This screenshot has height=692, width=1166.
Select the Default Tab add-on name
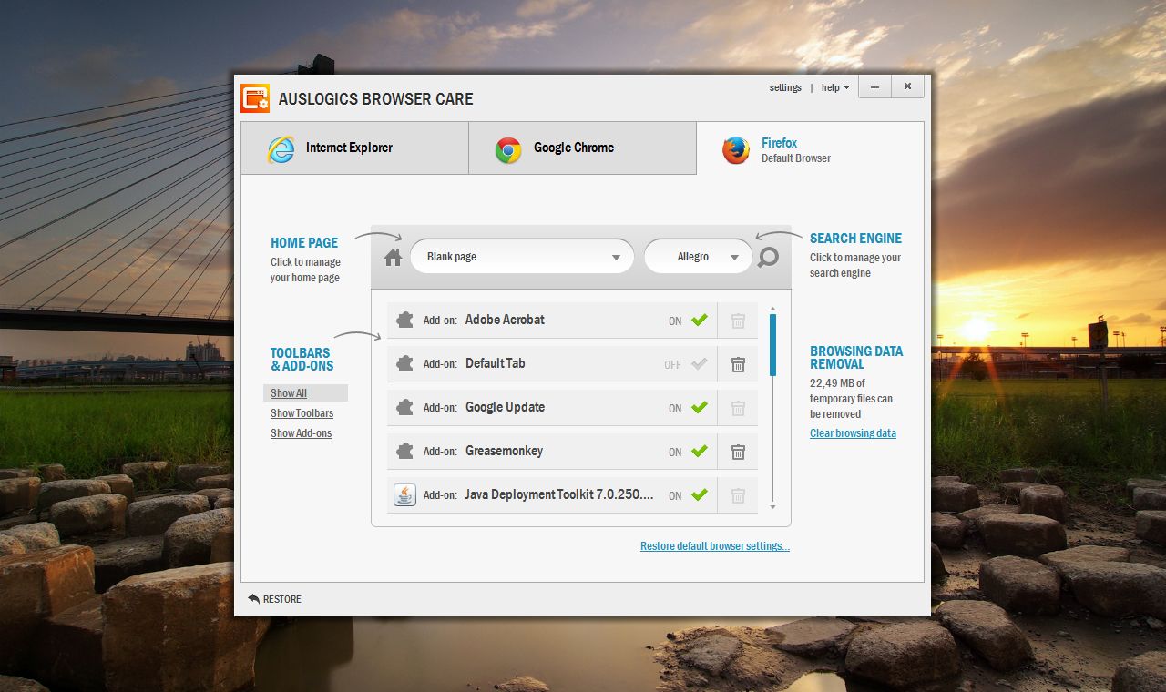(x=495, y=363)
